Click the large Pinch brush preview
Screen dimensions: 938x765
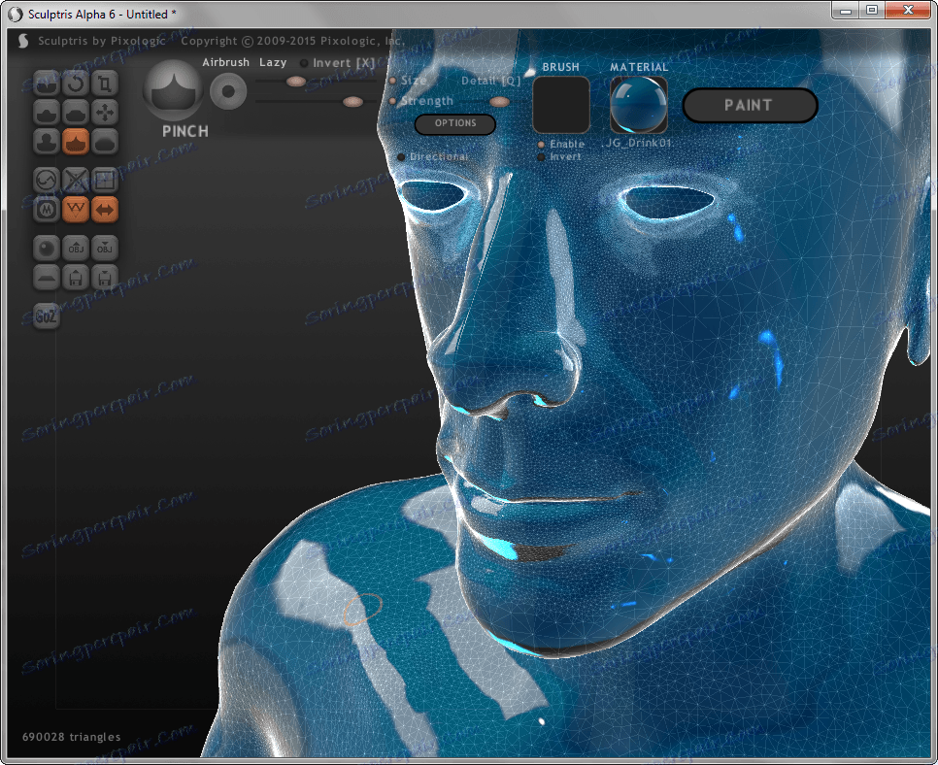click(x=173, y=89)
